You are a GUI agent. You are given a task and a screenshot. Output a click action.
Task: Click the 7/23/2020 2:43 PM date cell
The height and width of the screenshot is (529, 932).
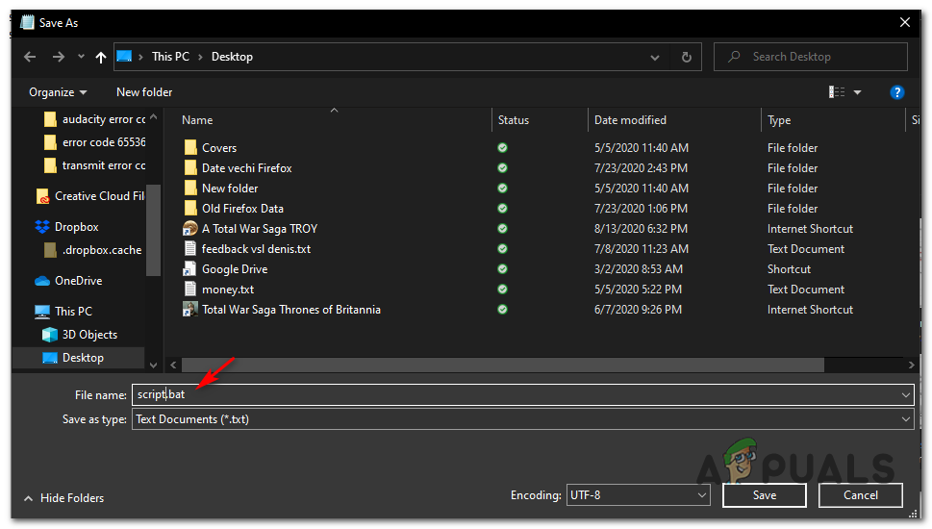click(x=641, y=168)
